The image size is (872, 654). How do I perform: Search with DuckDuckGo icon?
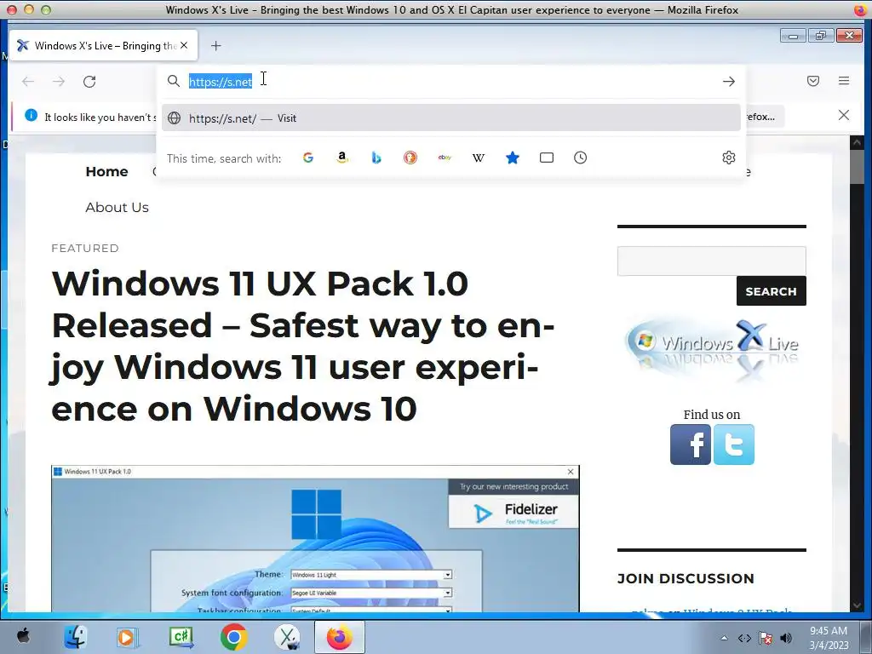[410, 158]
